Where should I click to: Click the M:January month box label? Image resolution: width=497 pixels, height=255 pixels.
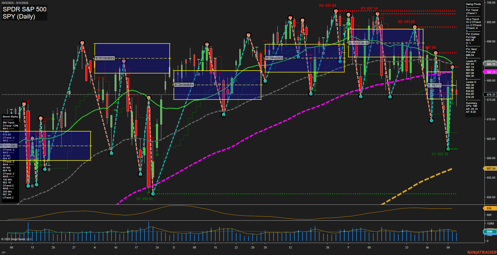click(x=274, y=58)
